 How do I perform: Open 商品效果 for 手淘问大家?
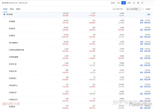[147, 65]
